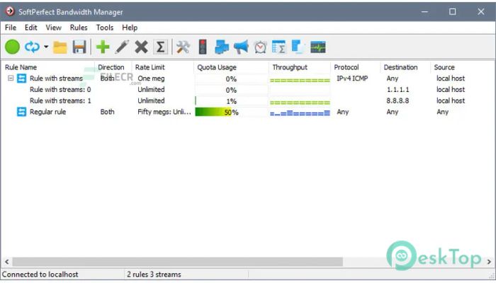Open the dropdown arrow beside refresh icon
Screen dimensions: 496x283
[46, 47]
